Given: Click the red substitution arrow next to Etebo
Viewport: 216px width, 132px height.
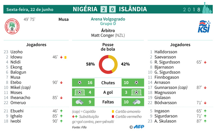Looking at the screenshot, I should click(61, 83).
